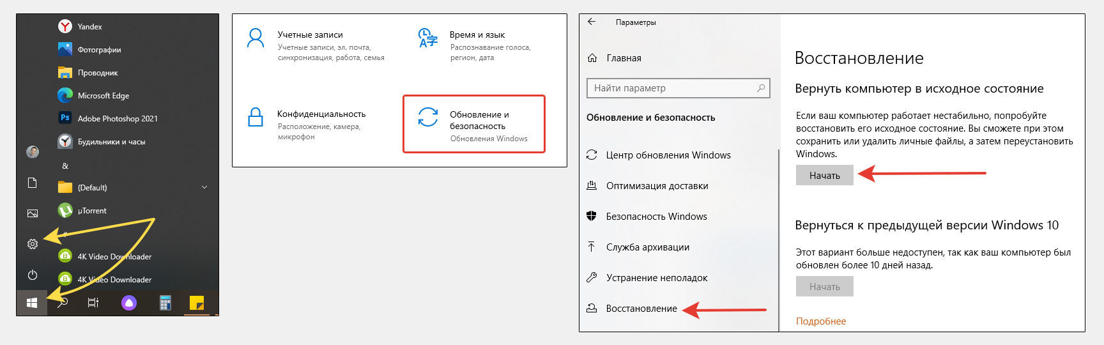
Task: Open the Power options icon
Action: tap(33, 275)
